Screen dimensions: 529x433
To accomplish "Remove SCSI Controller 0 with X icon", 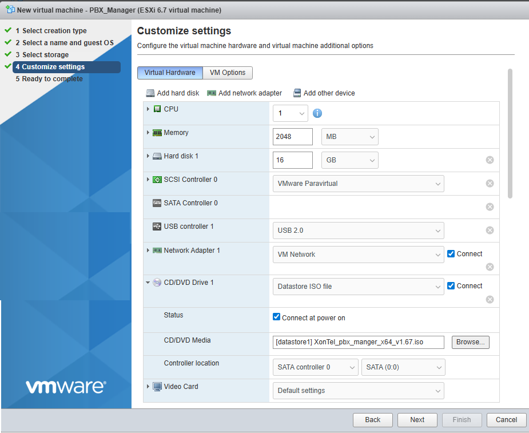I will point(490,184).
